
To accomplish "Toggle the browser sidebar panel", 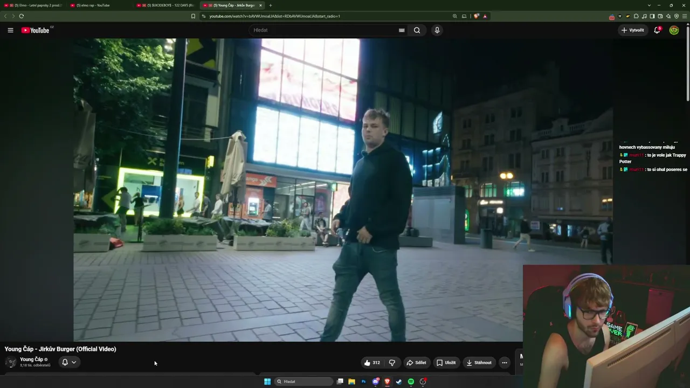I will tap(652, 16).
